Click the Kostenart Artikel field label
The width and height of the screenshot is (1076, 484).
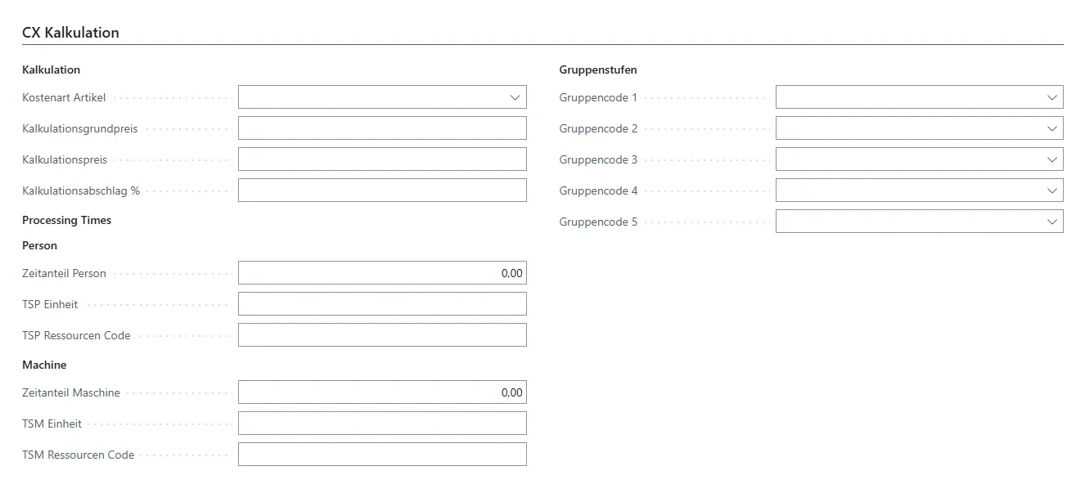point(64,97)
